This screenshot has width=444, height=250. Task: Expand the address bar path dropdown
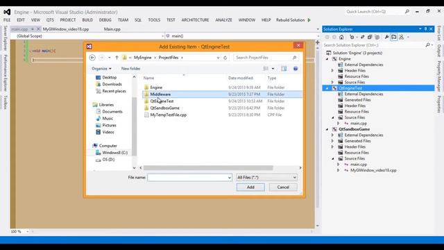[218, 58]
